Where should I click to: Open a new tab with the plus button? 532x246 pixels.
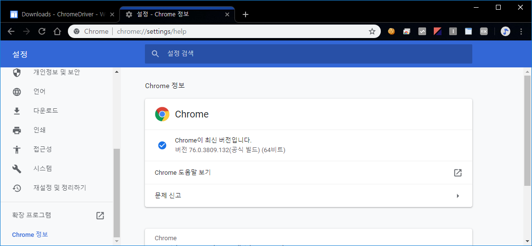coord(246,14)
